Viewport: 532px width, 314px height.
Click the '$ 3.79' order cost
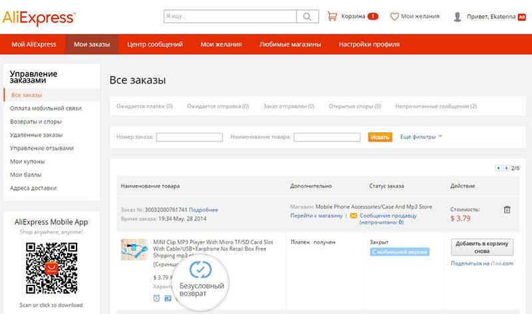[x=460, y=218]
